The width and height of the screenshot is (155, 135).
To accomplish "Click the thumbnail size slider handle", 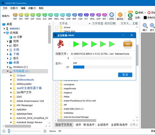I will pos(9,131).
